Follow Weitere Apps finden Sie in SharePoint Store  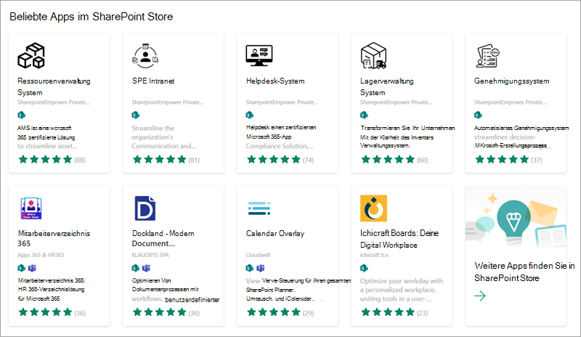coord(524,272)
